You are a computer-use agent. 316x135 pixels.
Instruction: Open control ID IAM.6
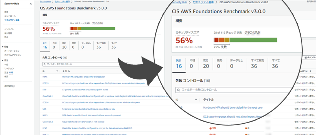pos(45,77)
